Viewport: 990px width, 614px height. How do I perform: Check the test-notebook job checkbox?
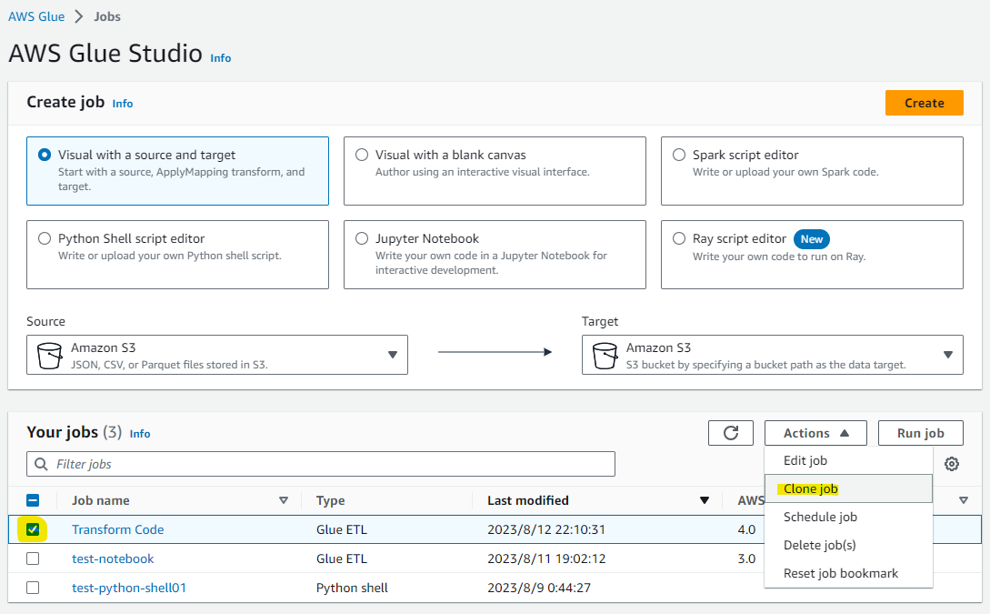34,559
